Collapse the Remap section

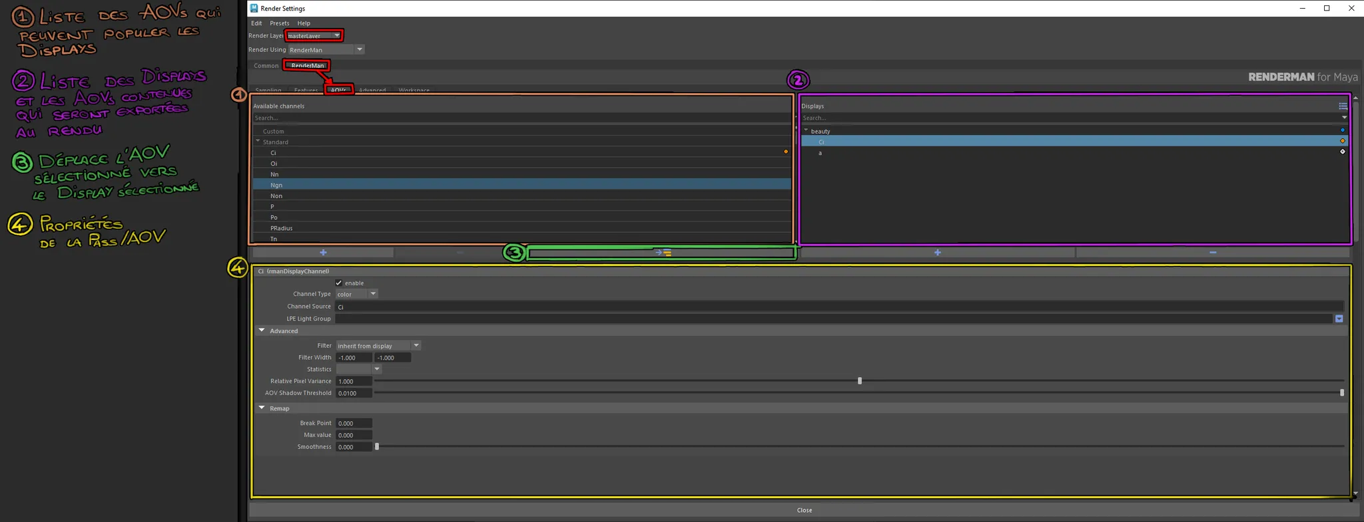262,408
